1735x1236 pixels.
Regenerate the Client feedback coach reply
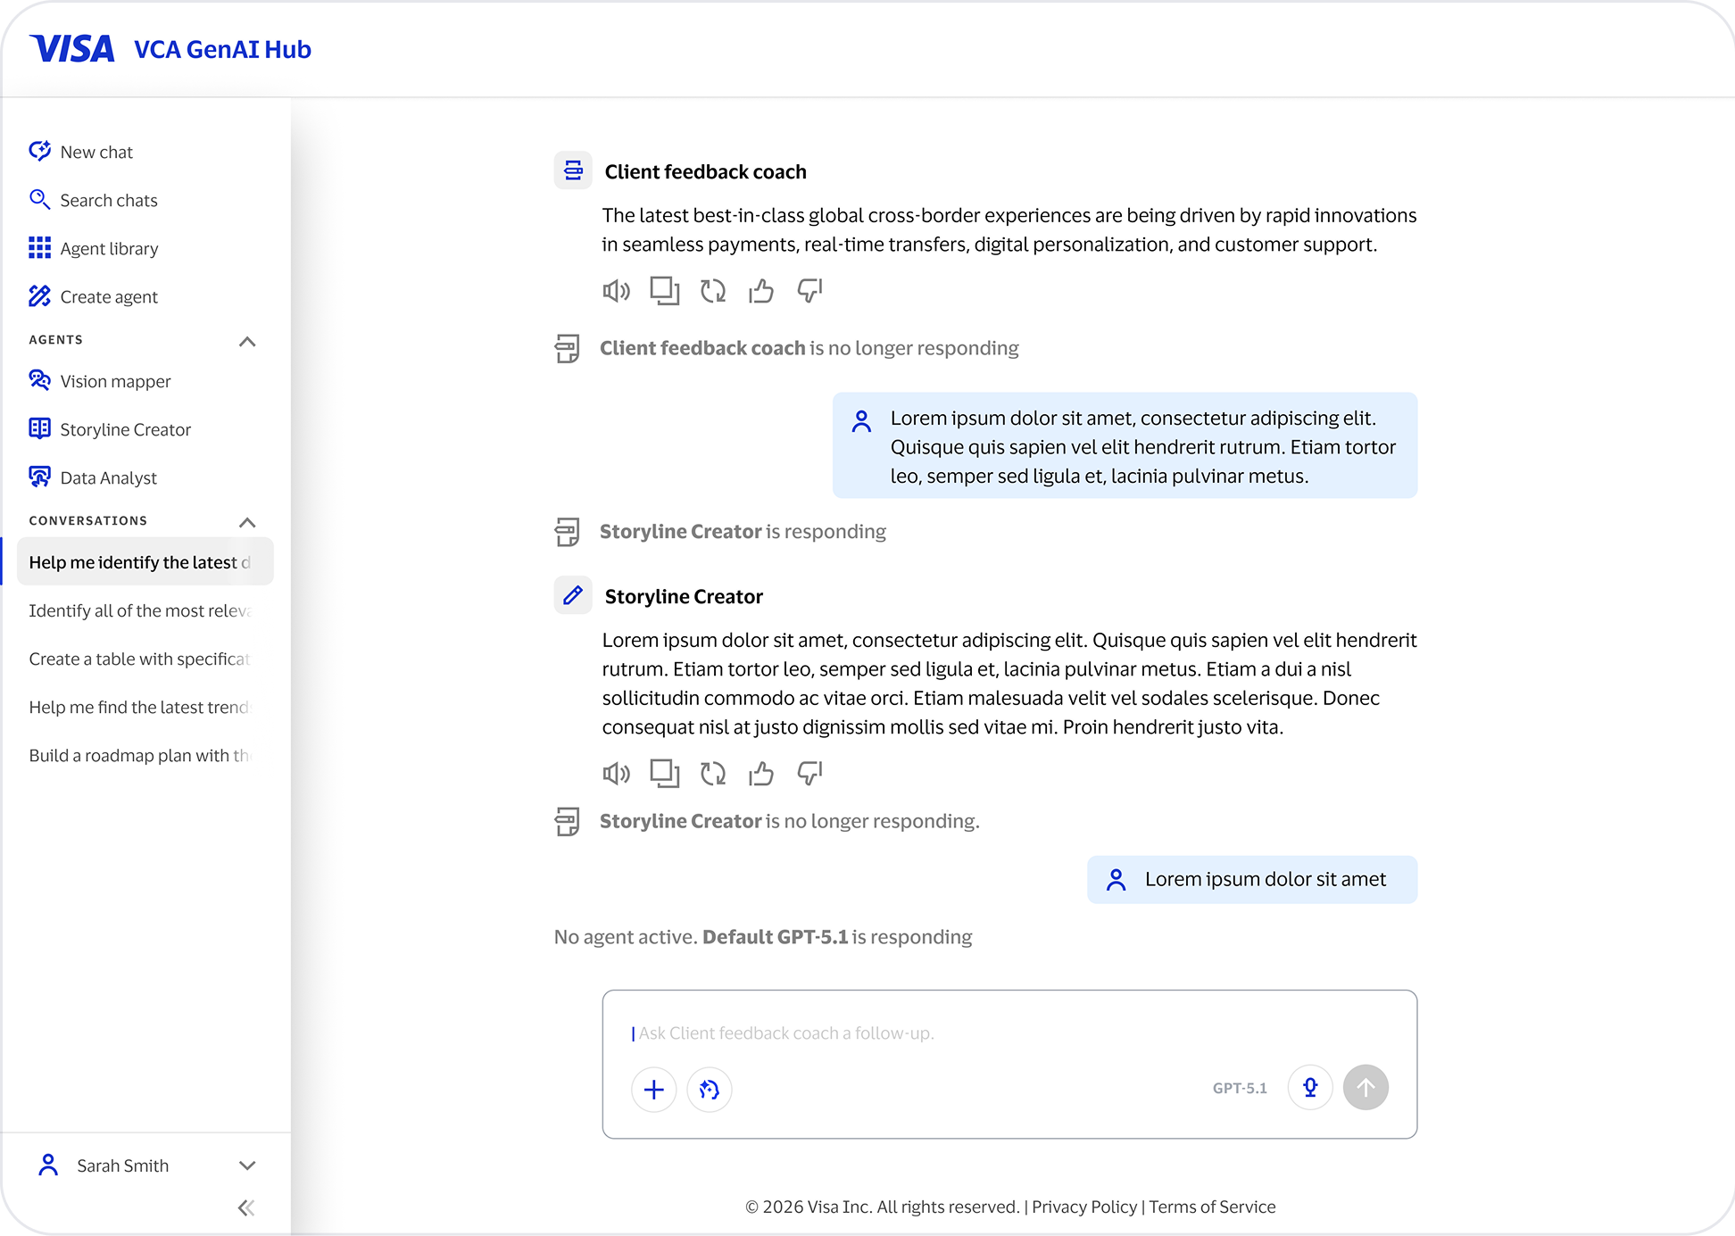pyautogui.click(x=713, y=291)
